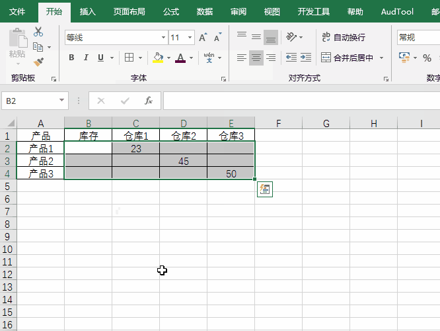The height and width of the screenshot is (331, 440).
Task: Click the 合并后居中 merge button
Action: click(348, 58)
